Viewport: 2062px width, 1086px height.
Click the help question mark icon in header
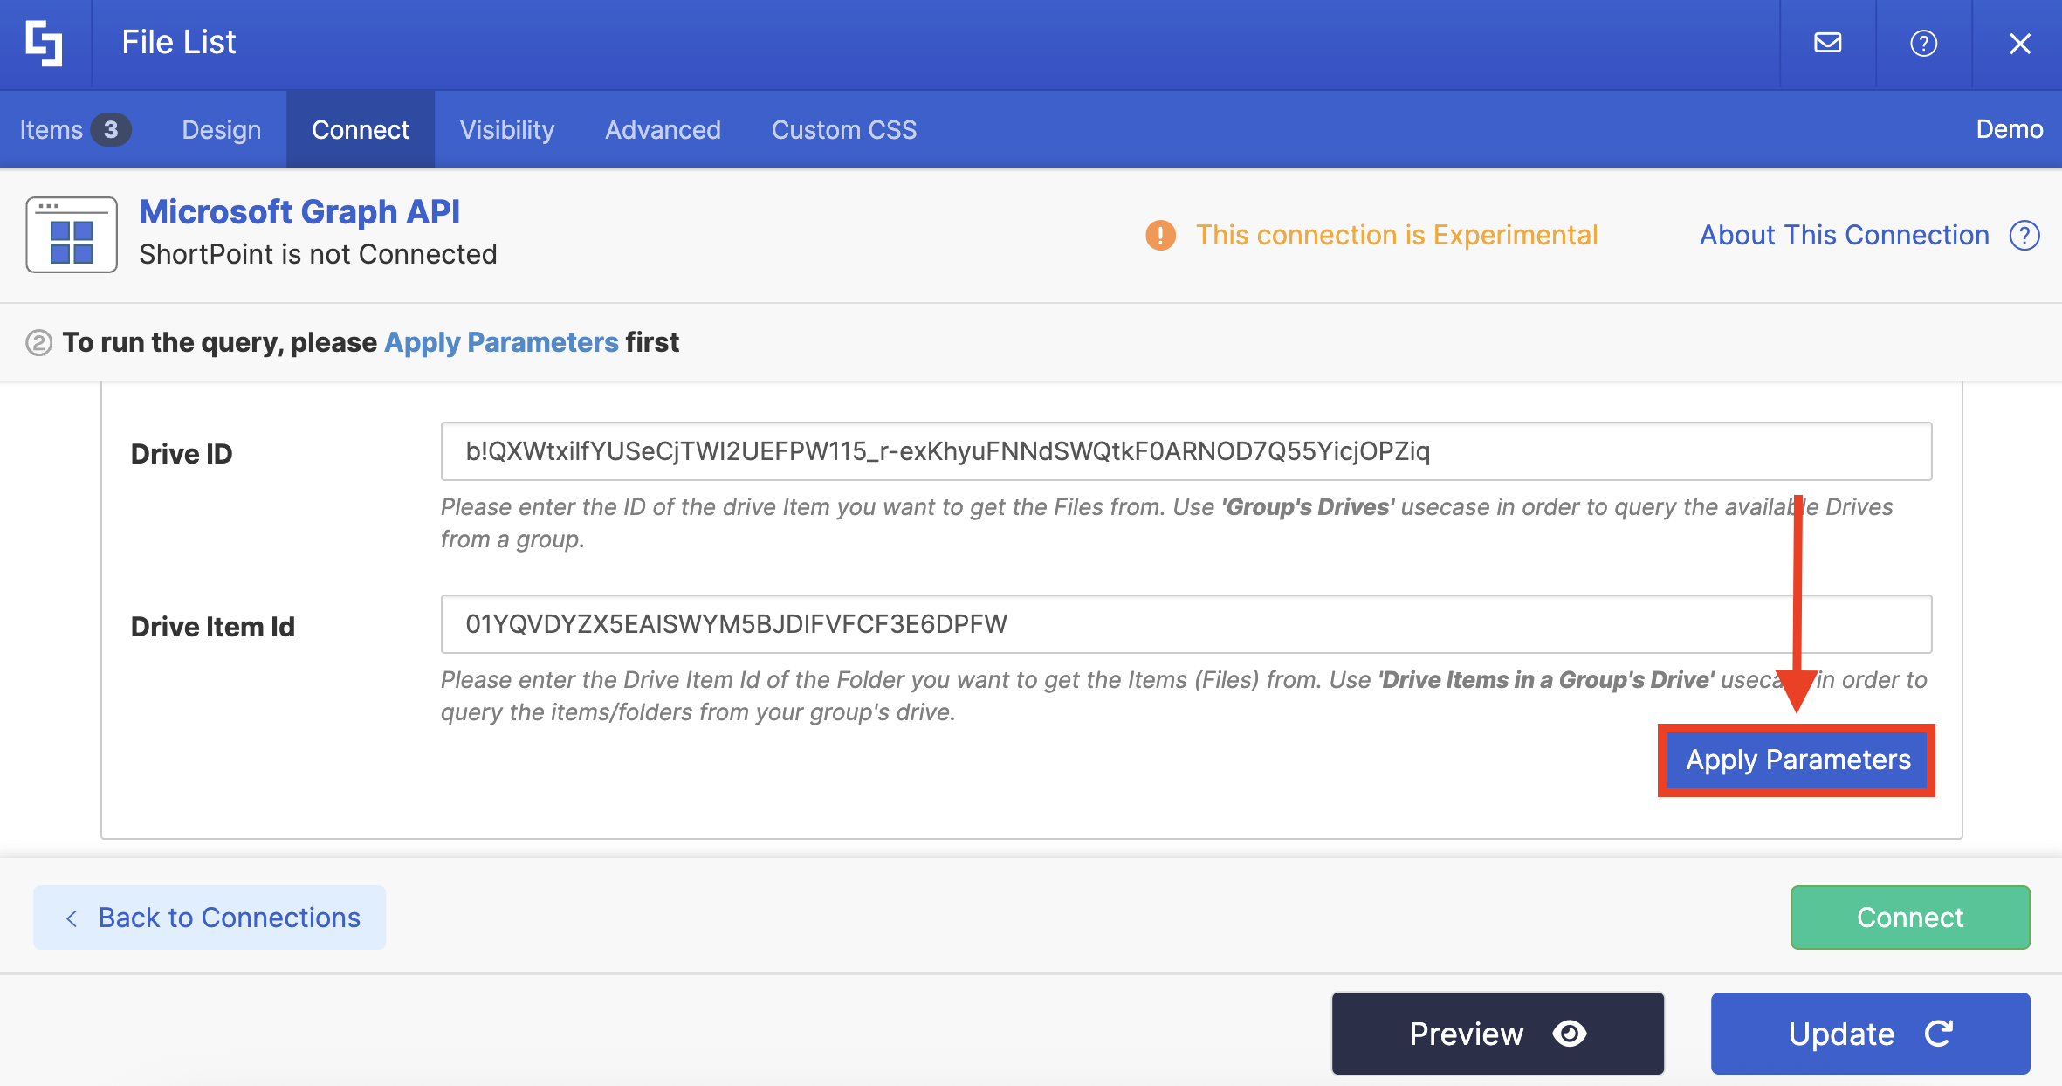[x=1923, y=43]
